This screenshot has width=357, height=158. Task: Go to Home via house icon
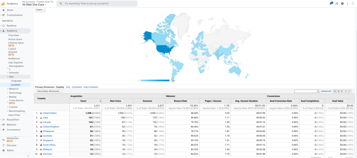coord(4,10)
